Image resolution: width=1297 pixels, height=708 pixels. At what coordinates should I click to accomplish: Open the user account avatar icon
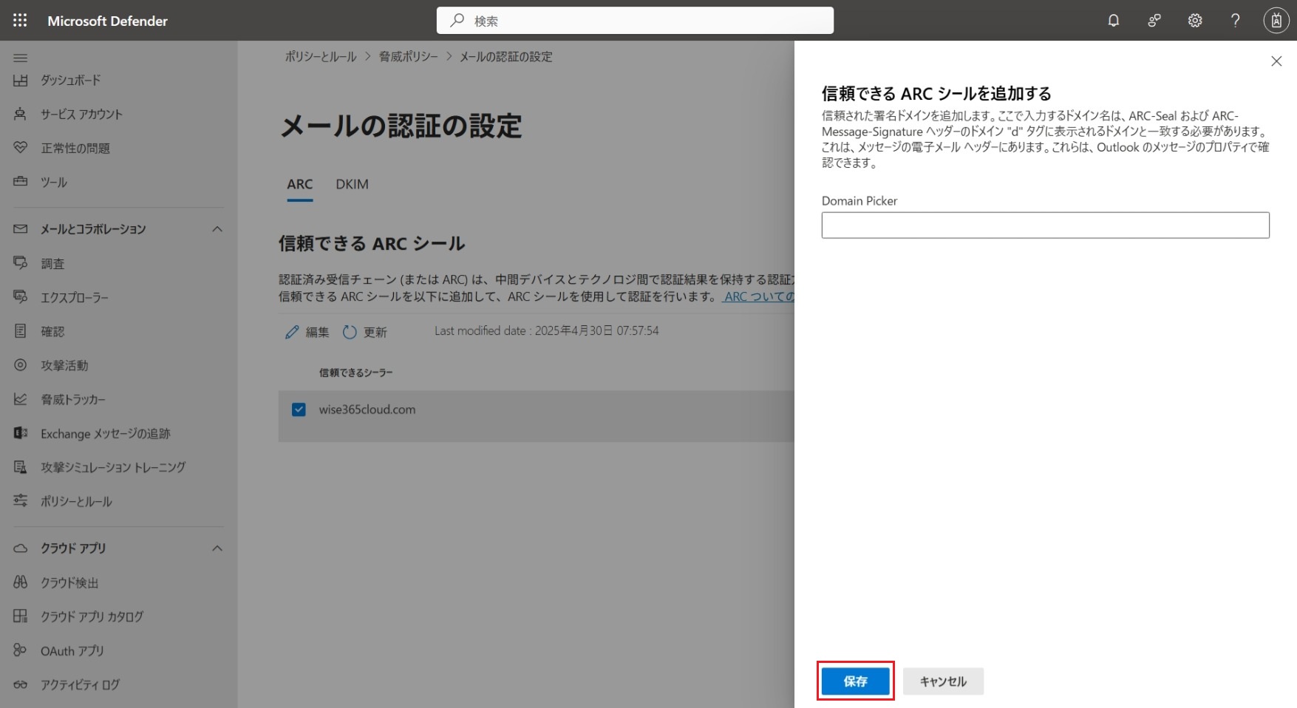[1276, 21]
